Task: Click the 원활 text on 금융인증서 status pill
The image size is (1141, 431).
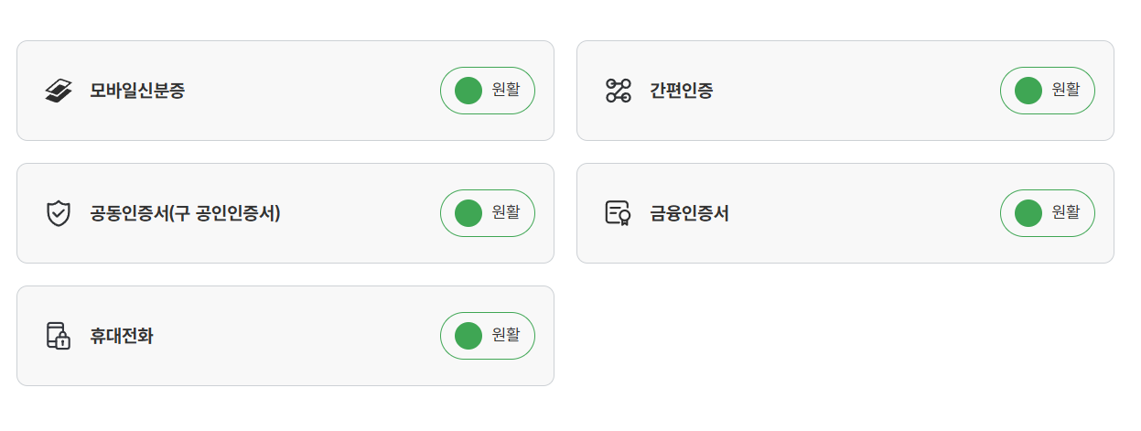Action: [x=1066, y=212]
